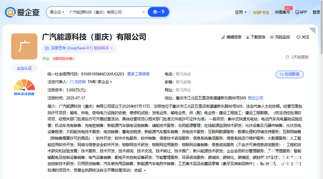
Task: Open the 查企业 search type dropdown
Action: click(x=57, y=12)
